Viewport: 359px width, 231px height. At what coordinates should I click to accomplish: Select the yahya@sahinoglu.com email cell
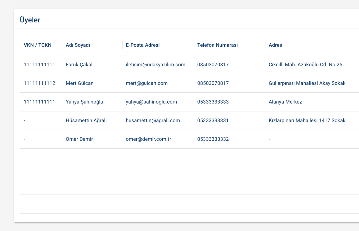pos(151,102)
